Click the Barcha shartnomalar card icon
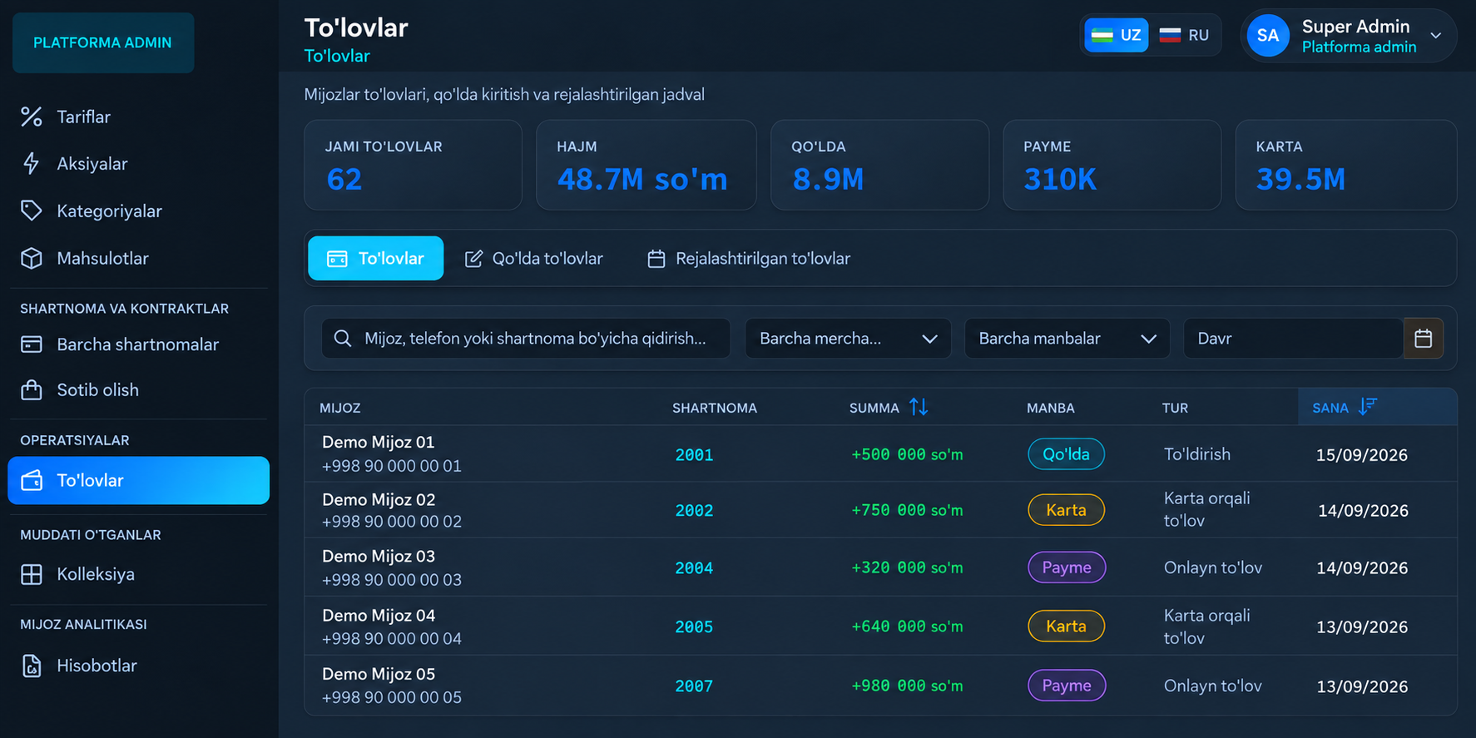The width and height of the screenshot is (1476, 738). pyautogui.click(x=32, y=344)
